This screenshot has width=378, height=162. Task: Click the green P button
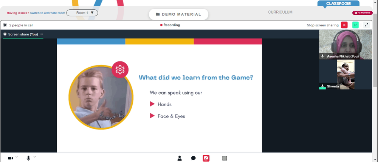tap(355, 25)
